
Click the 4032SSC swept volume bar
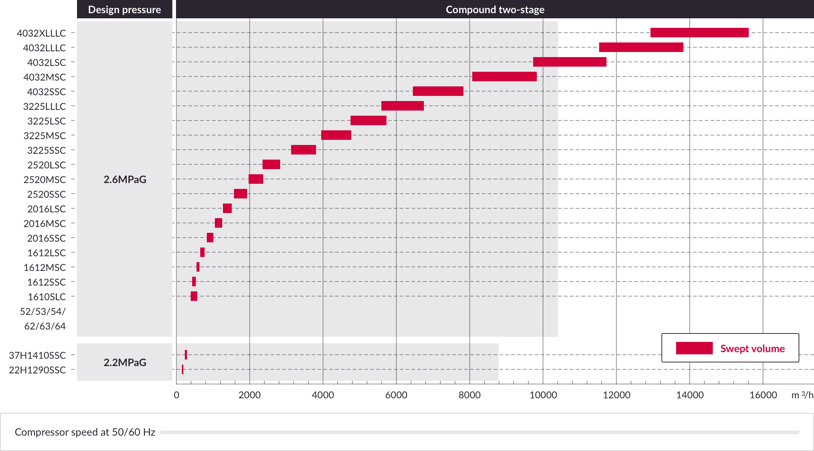[x=438, y=91]
